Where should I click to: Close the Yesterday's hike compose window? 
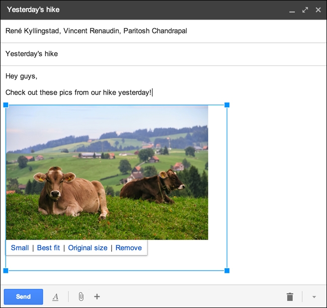click(318, 10)
